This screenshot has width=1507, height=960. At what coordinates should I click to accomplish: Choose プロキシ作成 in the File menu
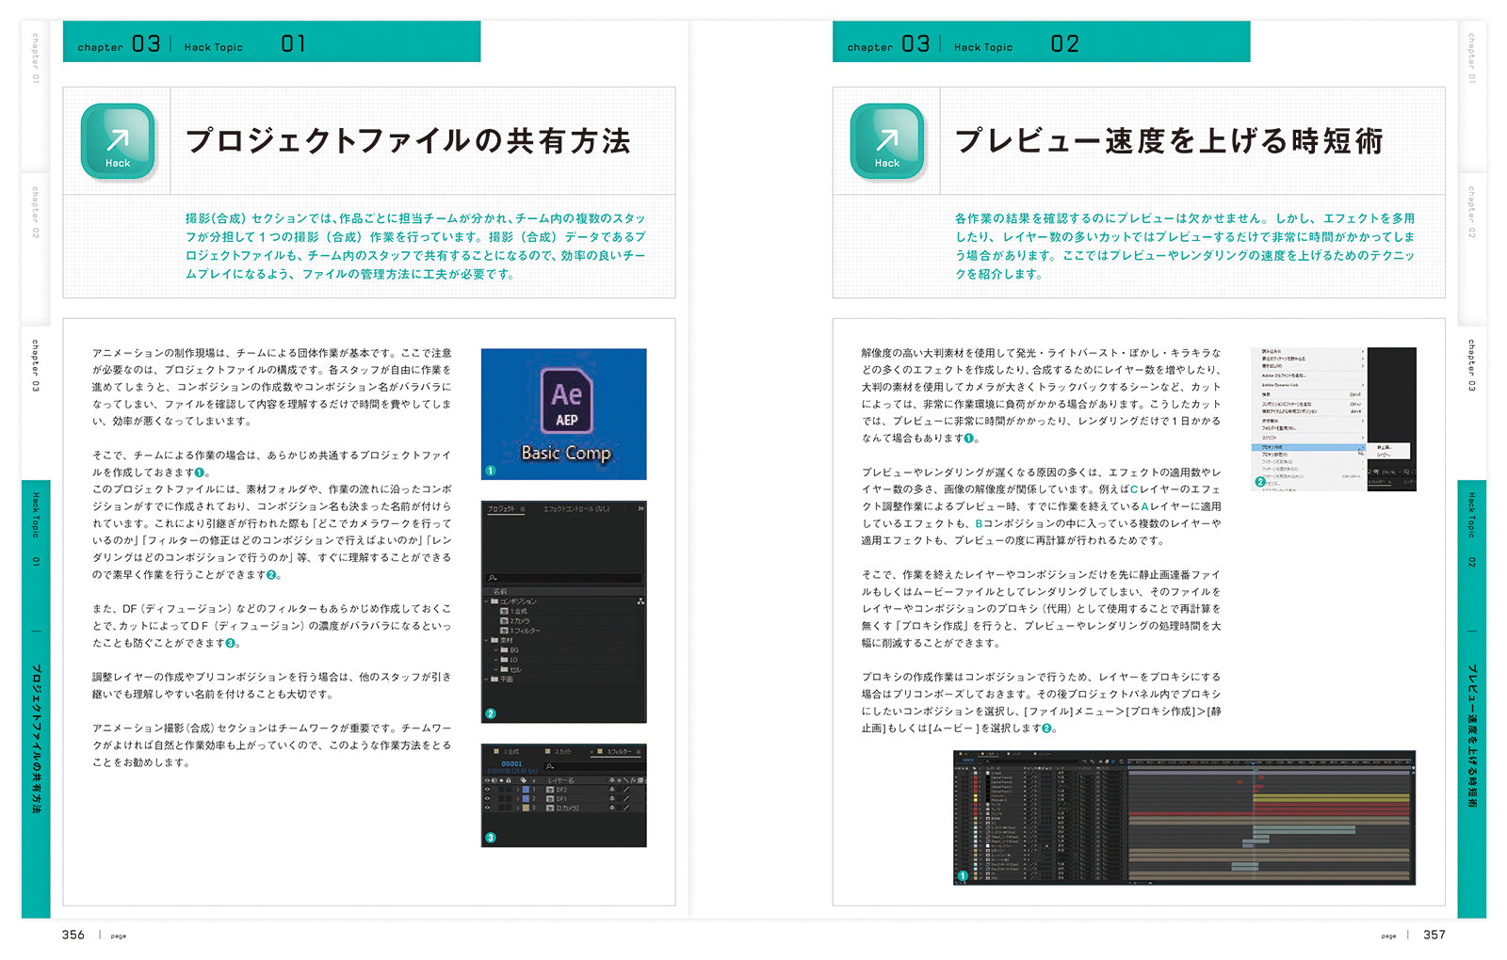(x=1308, y=447)
